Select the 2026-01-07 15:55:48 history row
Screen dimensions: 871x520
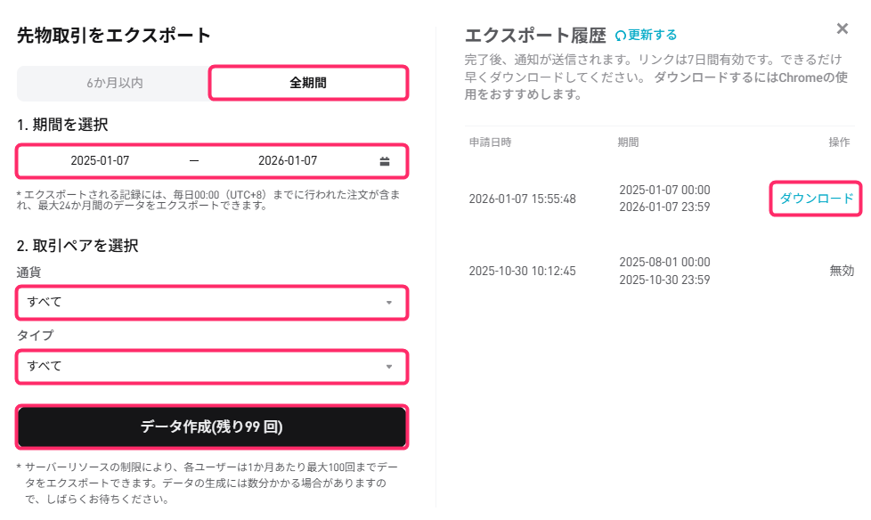(x=522, y=199)
